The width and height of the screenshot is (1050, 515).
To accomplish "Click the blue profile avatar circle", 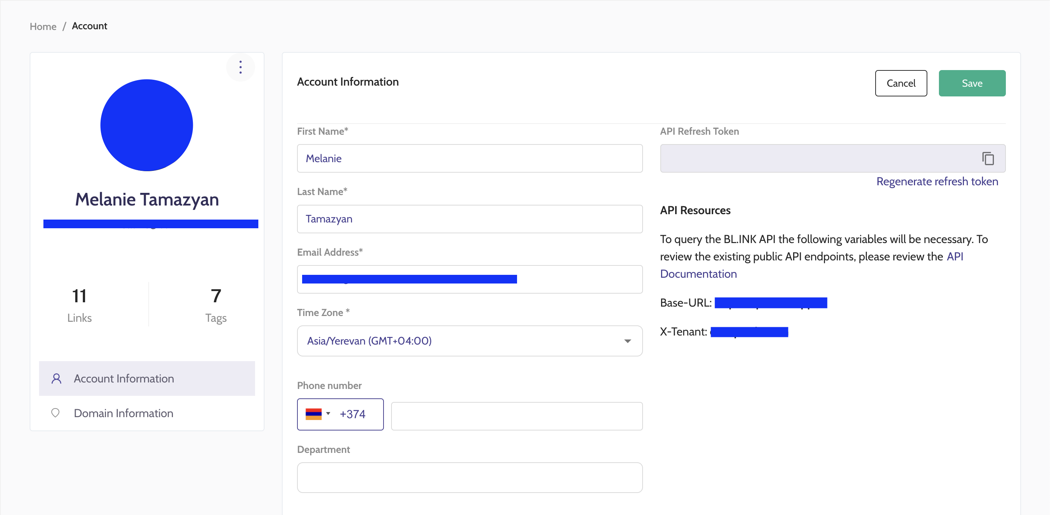I will pyautogui.click(x=146, y=125).
